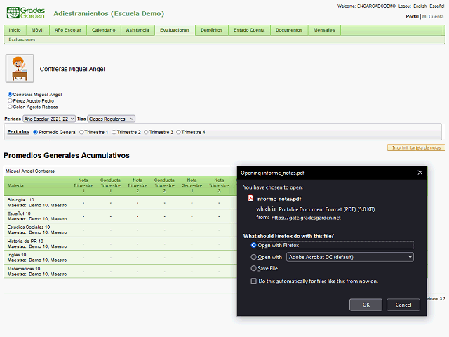The height and width of the screenshot is (337, 449).
Task: Check 'Do this automatically for files' box
Action: (254, 281)
